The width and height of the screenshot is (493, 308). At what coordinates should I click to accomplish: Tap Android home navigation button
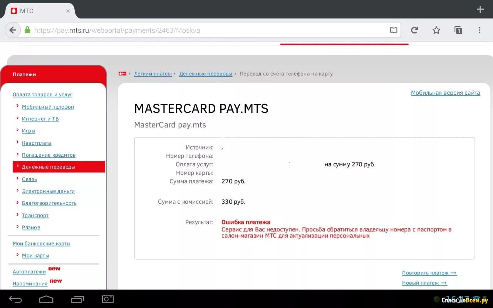(46, 299)
